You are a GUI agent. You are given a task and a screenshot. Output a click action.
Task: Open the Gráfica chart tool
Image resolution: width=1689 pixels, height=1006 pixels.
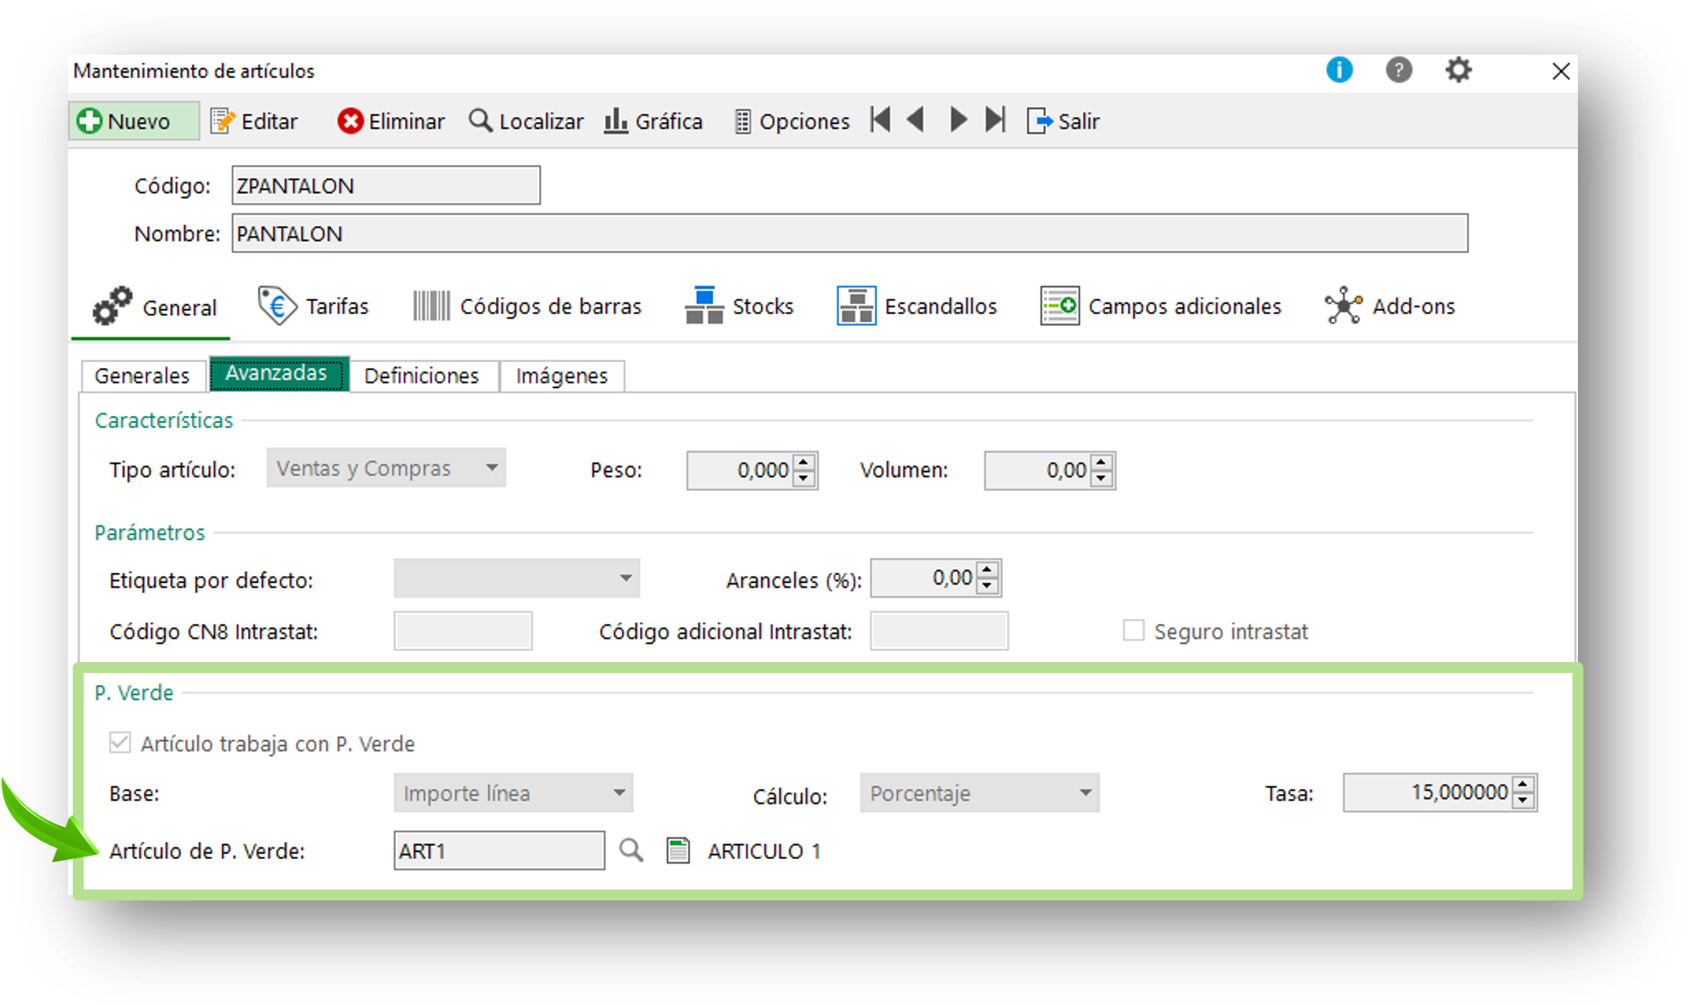click(653, 121)
